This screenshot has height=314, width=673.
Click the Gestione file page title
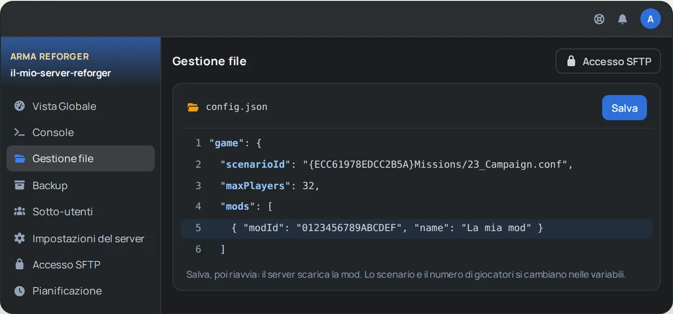click(209, 61)
